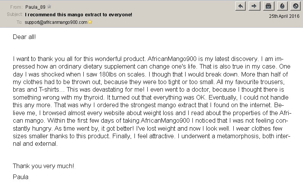Click the greeting 'Dear all!'
The height and width of the screenshot is (184, 303).
pos(24,37)
